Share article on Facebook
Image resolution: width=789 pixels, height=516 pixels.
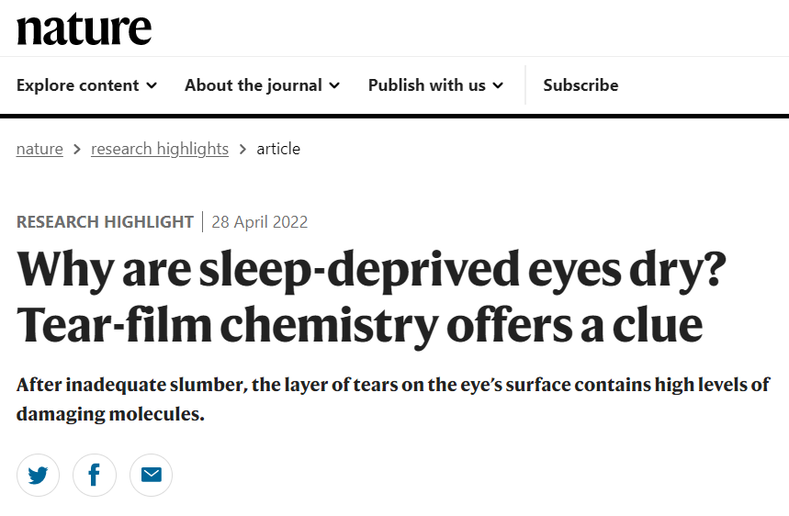coord(95,475)
